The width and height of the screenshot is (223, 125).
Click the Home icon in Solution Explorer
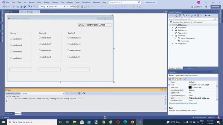point(176,16)
